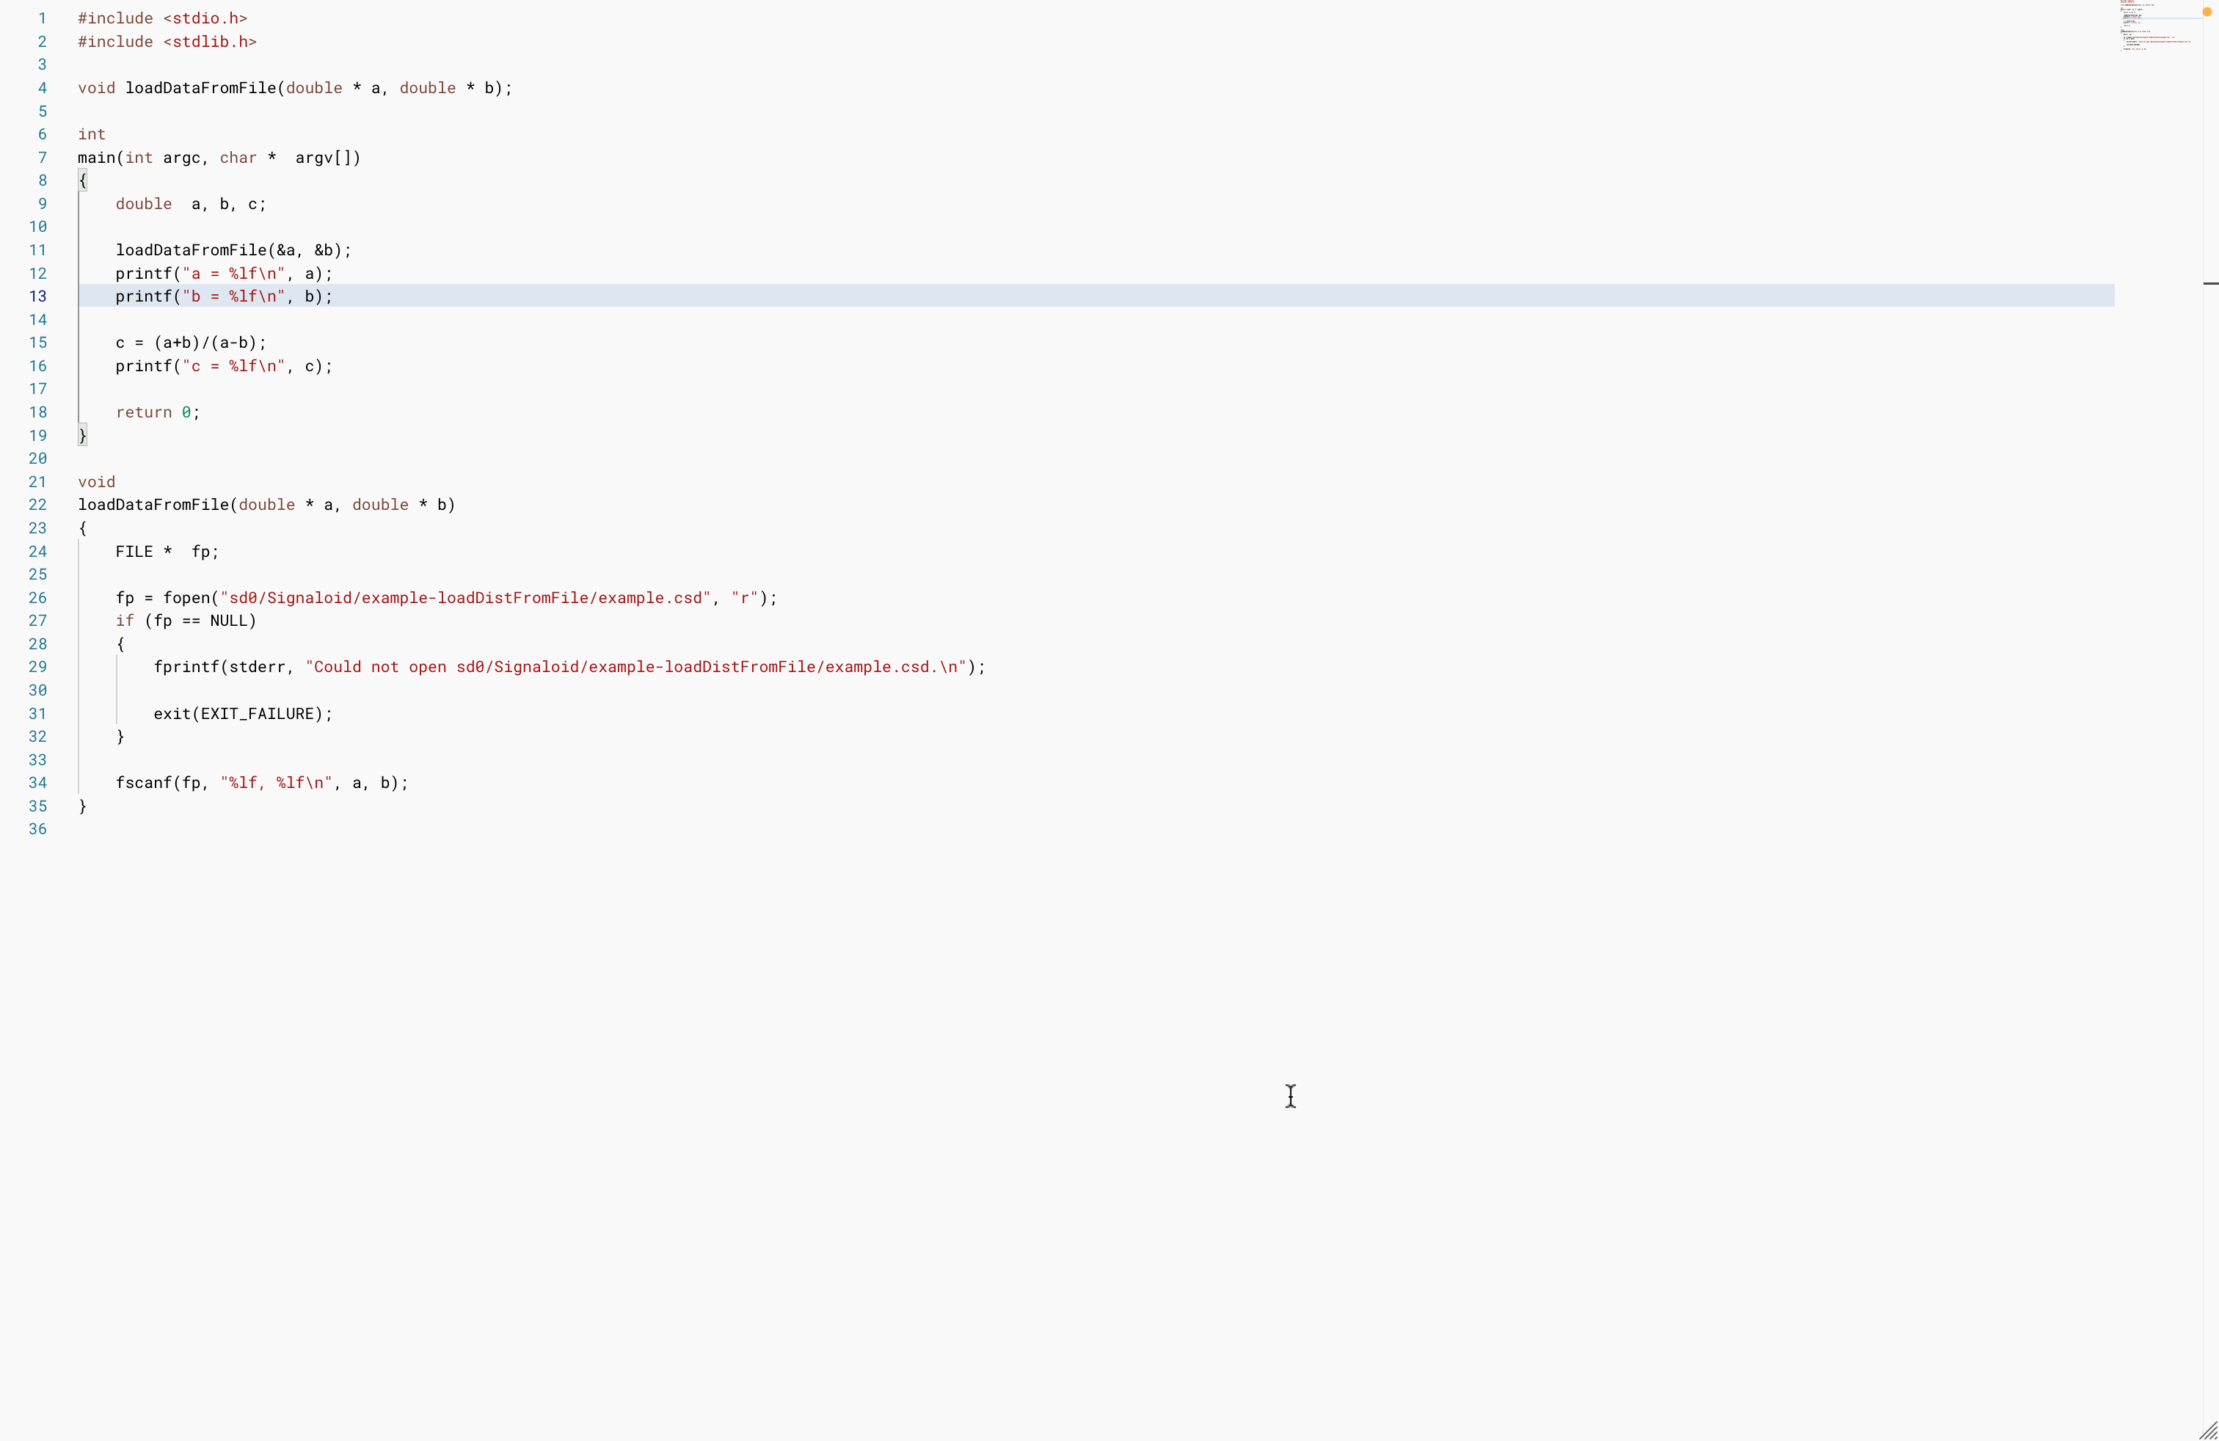Click line number 13 in the gutter
This screenshot has height=1441, width=2219.
pos(37,296)
